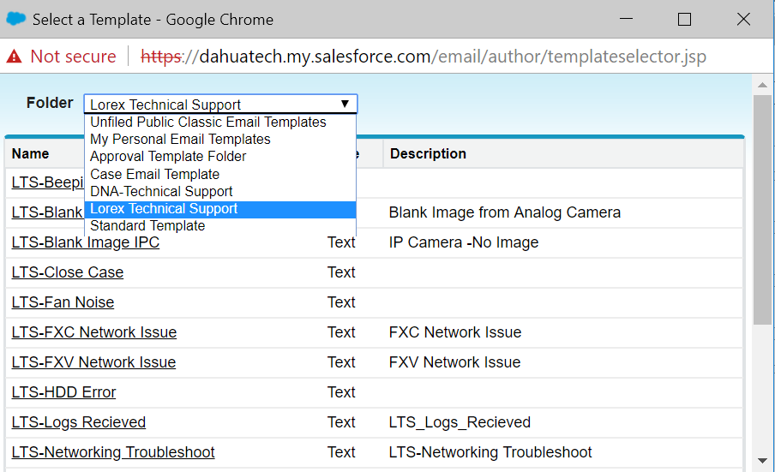Open the LTS-HDD Error template
The height and width of the screenshot is (472, 775).
coord(63,392)
